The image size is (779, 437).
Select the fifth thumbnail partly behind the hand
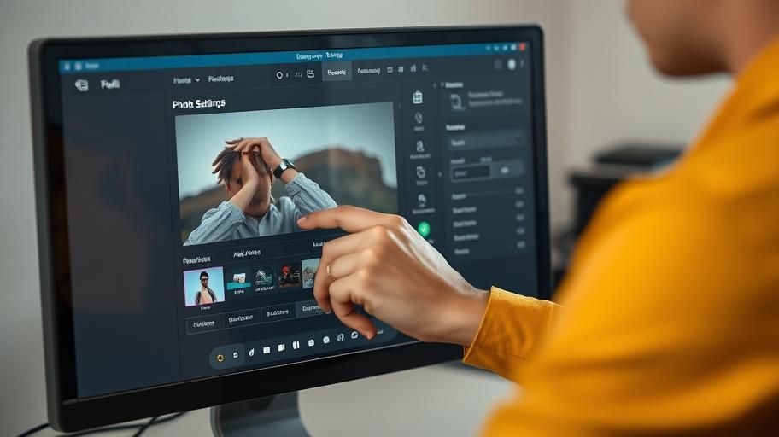point(311,272)
